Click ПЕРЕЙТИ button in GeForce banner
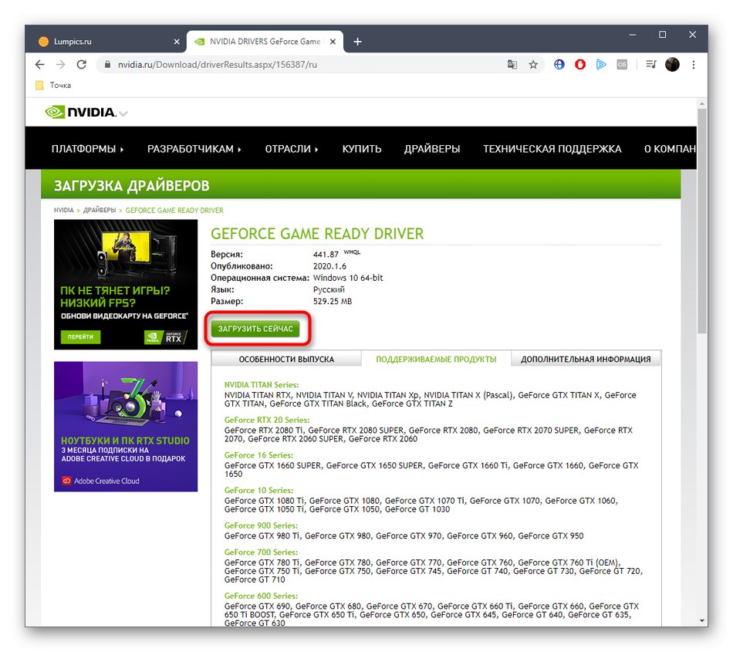733x652 pixels. click(80, 336)
